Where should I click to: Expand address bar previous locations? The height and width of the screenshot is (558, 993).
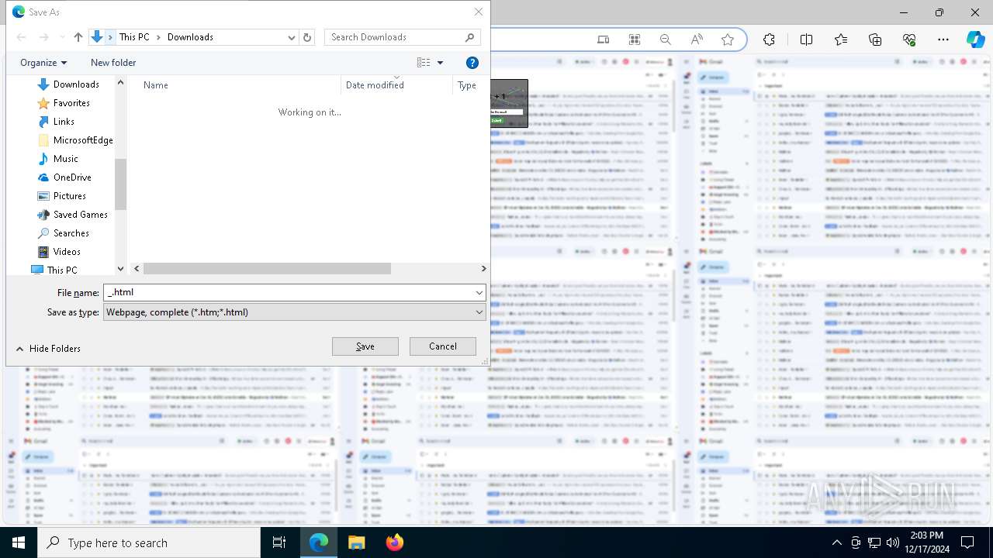pyautogui.click(x=292, y=37)
